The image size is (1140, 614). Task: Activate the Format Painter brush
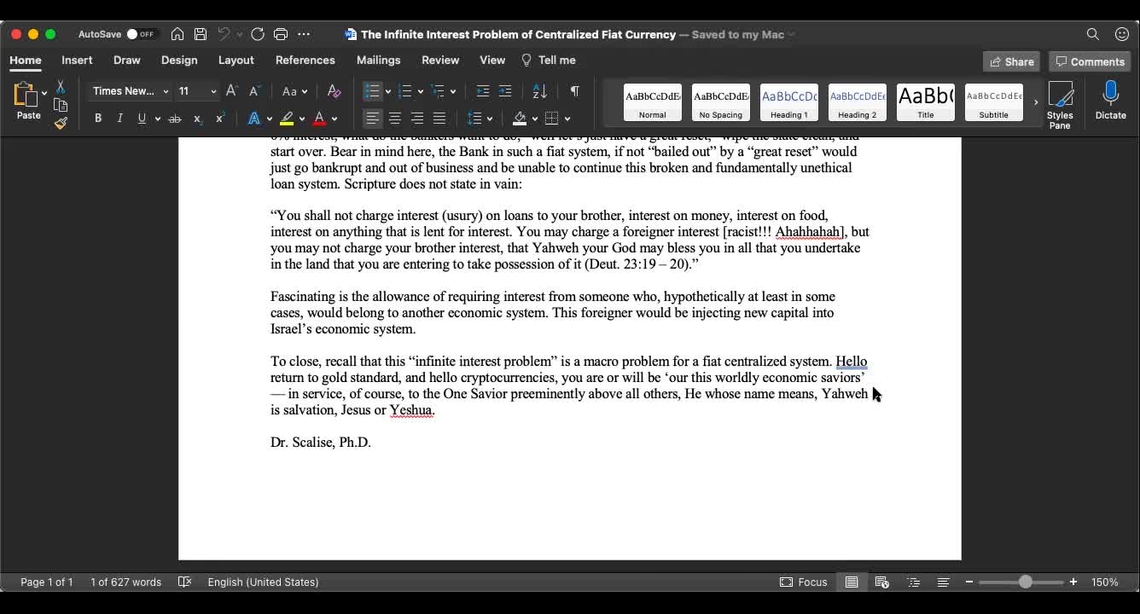tap(61, 123)
